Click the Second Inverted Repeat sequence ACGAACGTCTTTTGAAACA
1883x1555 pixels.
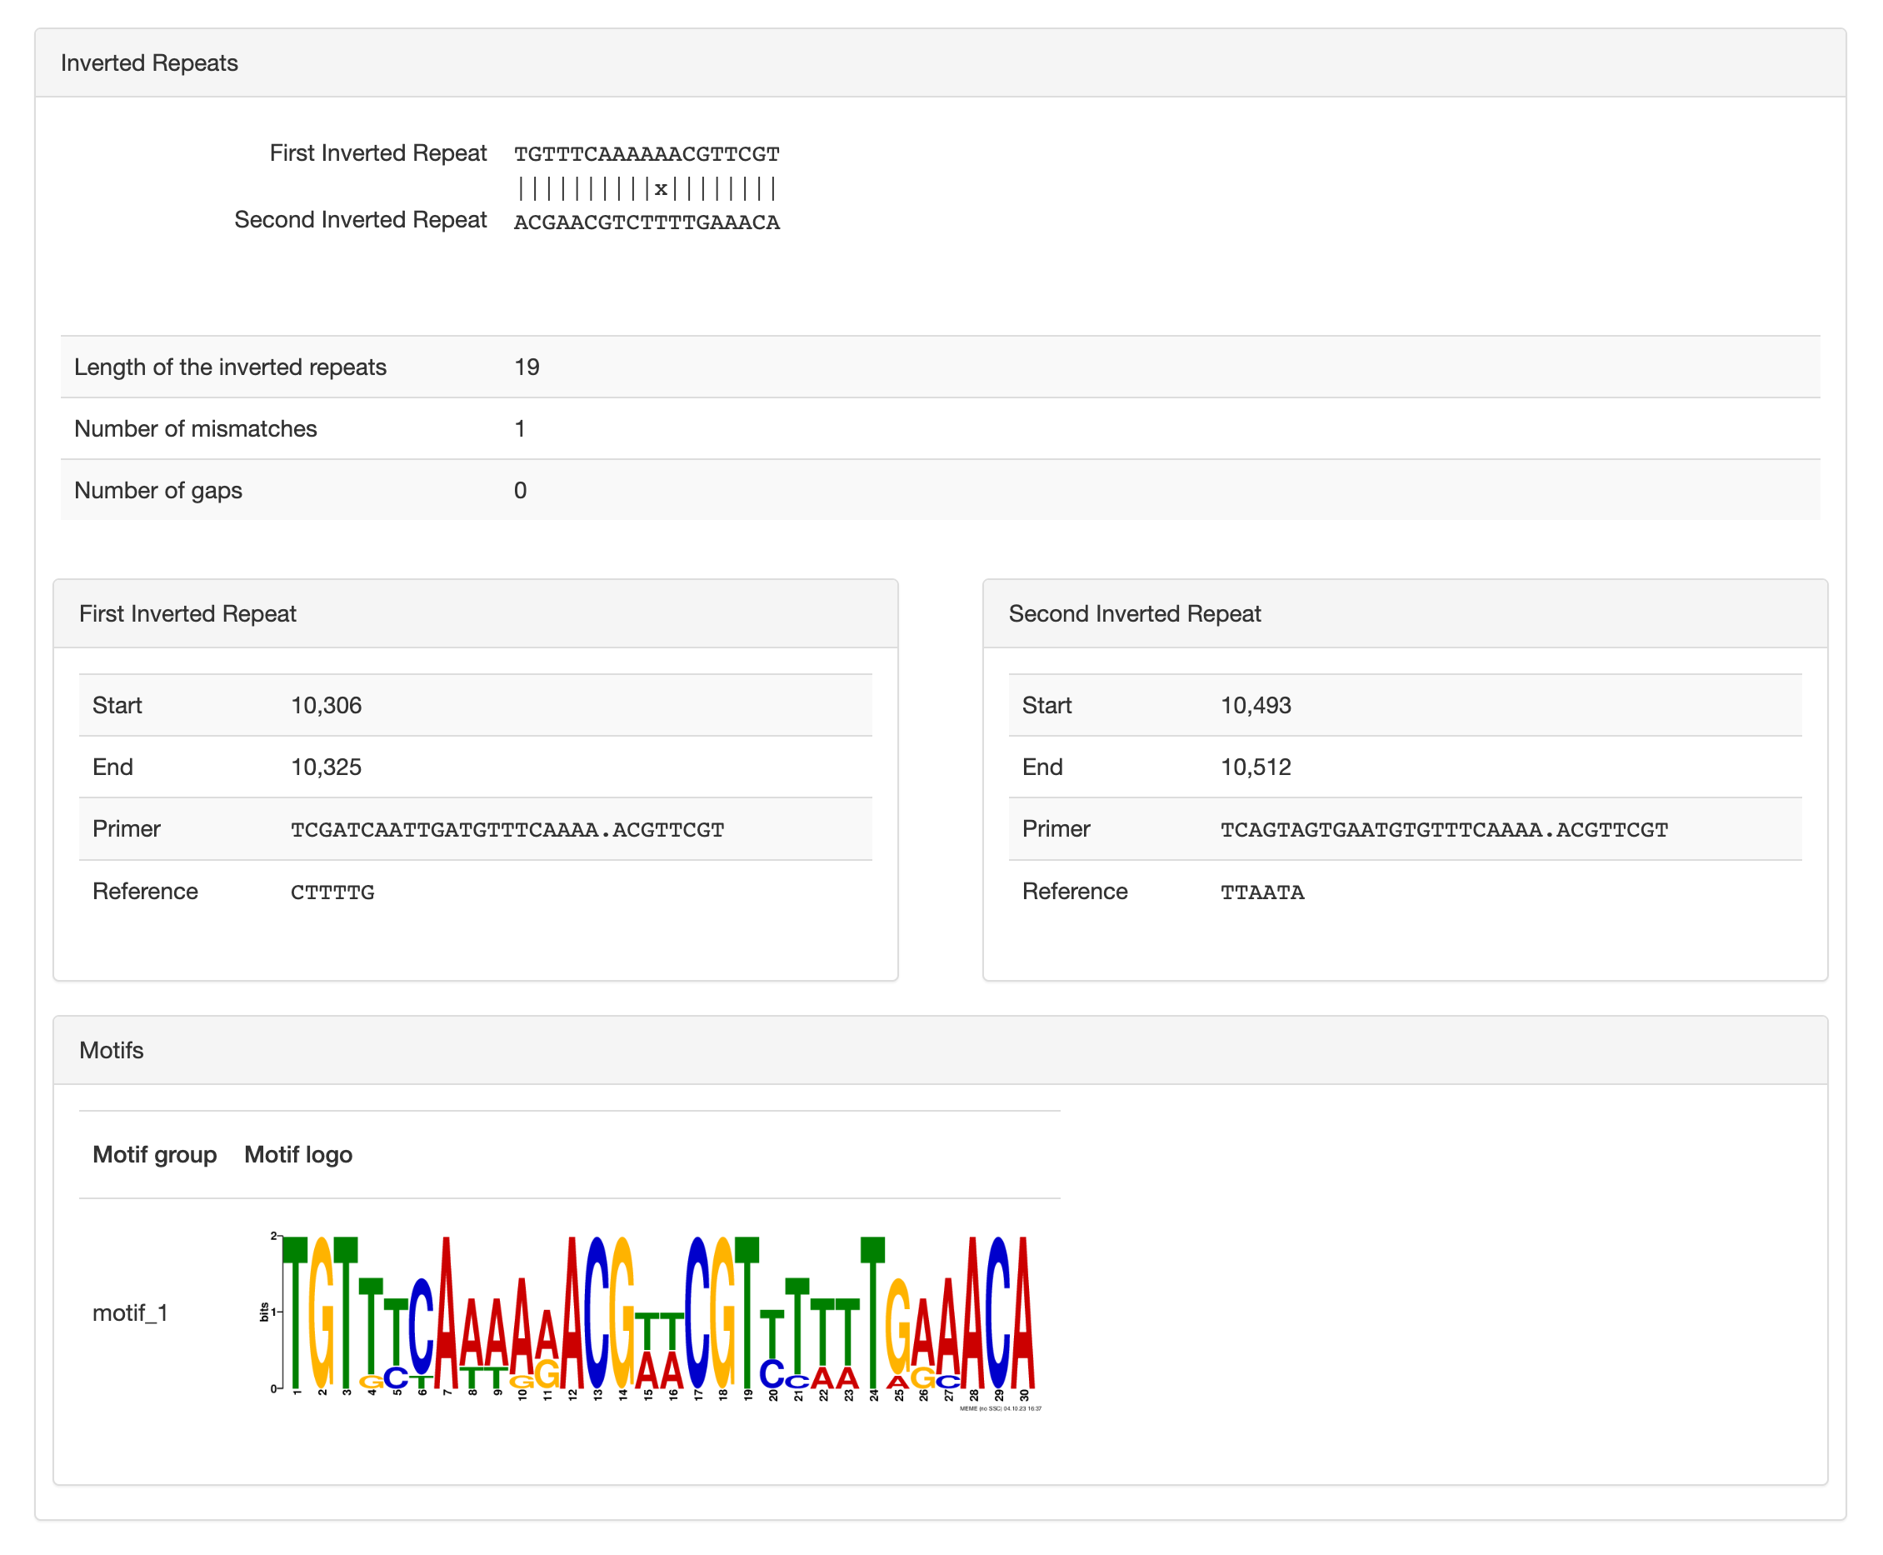[647, 222]
